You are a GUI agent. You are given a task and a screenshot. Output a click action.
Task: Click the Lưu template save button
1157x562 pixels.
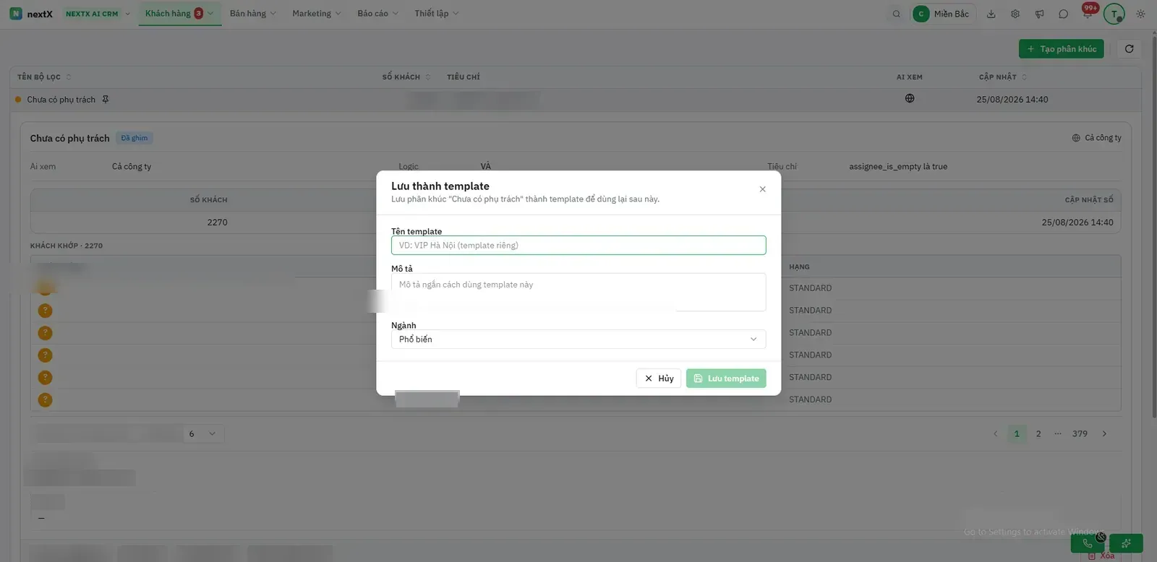coord(726,379)
